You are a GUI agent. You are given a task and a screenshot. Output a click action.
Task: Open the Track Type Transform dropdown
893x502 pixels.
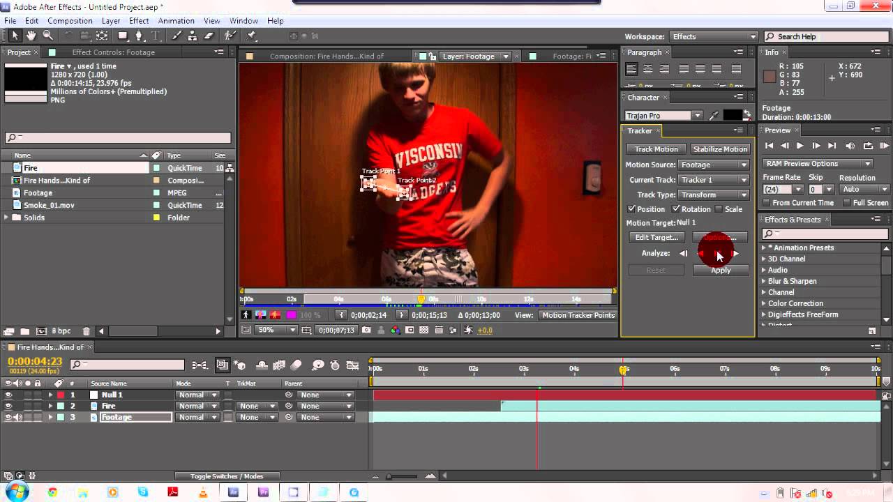pos(712,195)
